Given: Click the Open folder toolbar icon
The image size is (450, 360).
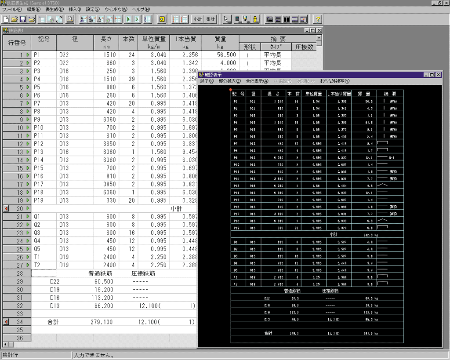Looking at the screenshot, I should 14,19.
